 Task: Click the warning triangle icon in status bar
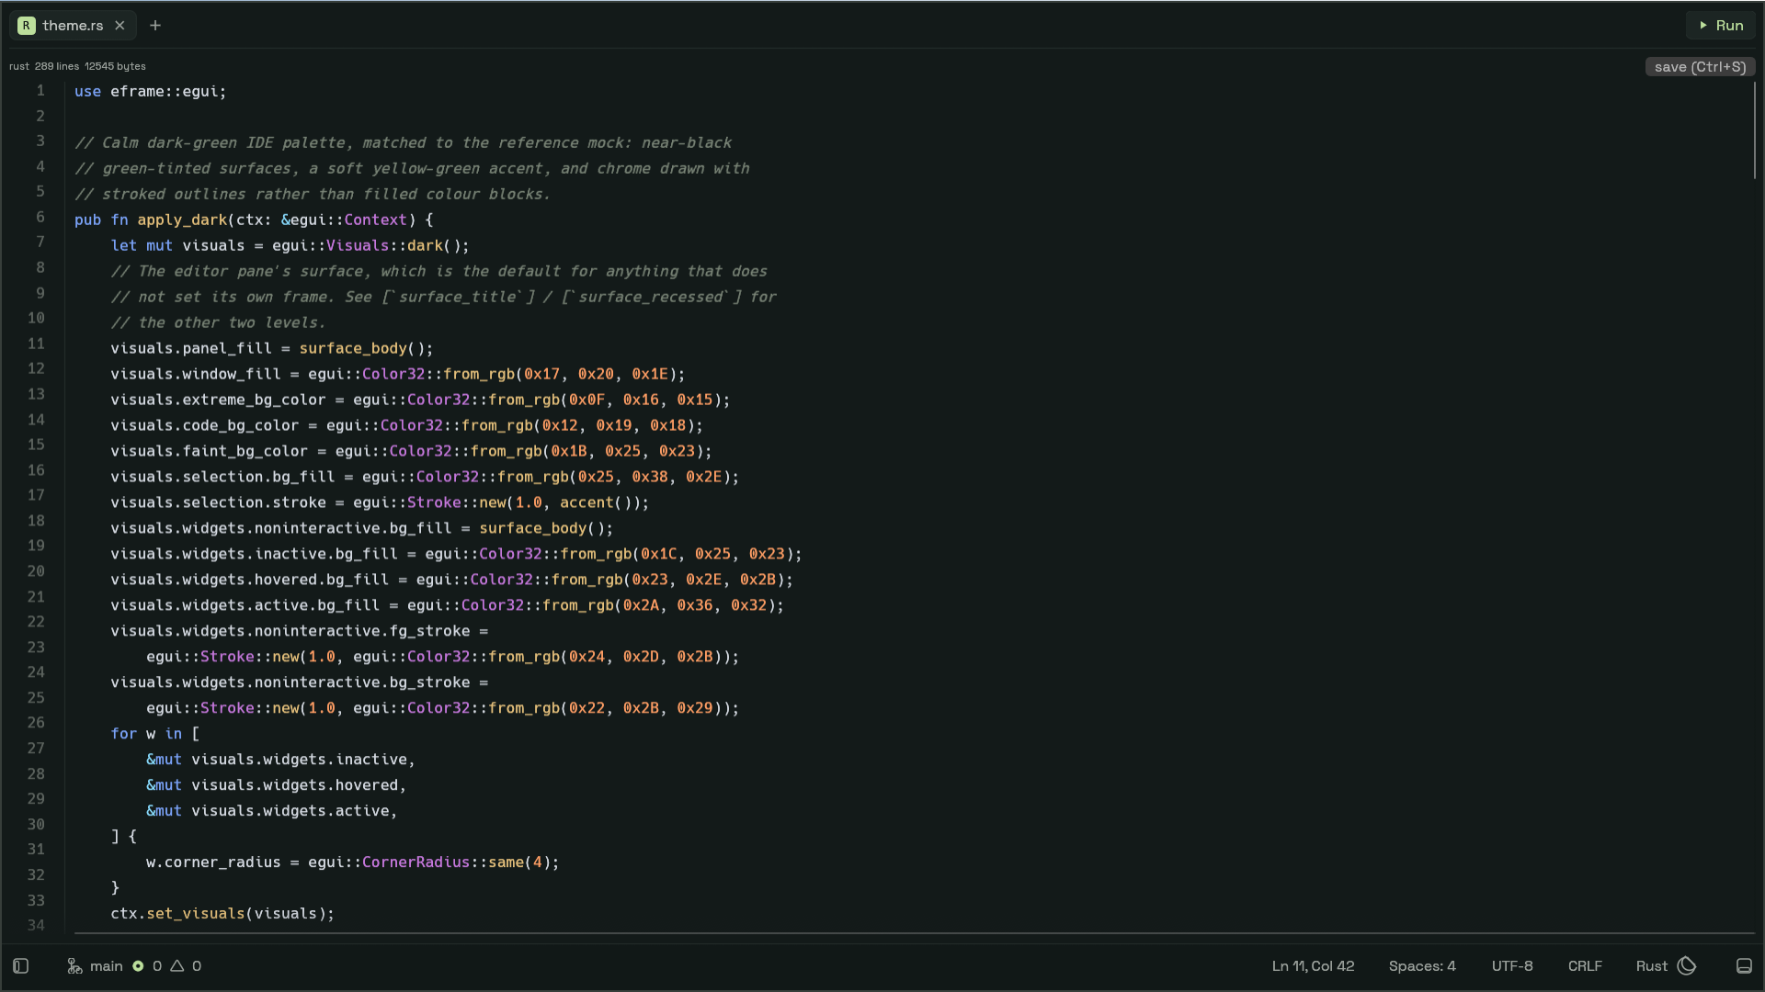click(x=177, y=965)
